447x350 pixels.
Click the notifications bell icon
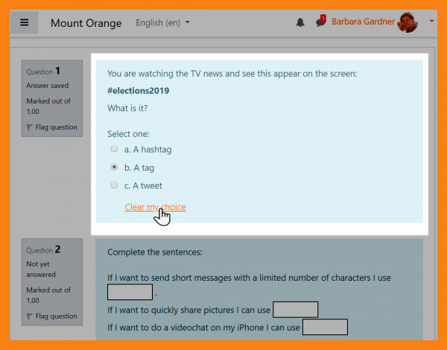(x=299, y=22)
